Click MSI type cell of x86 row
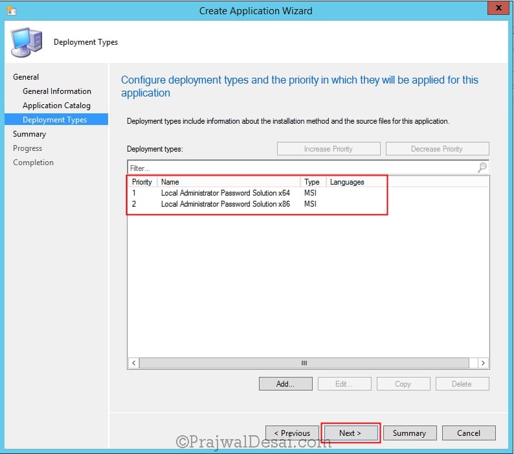The height and width of the screenshot is (454, 514). 310,204
